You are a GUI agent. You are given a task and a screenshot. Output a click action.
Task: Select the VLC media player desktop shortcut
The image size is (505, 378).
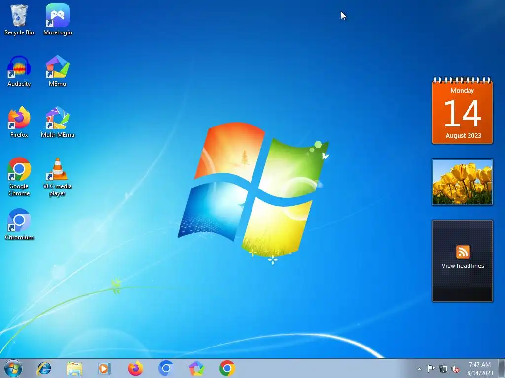coord(58,177)
